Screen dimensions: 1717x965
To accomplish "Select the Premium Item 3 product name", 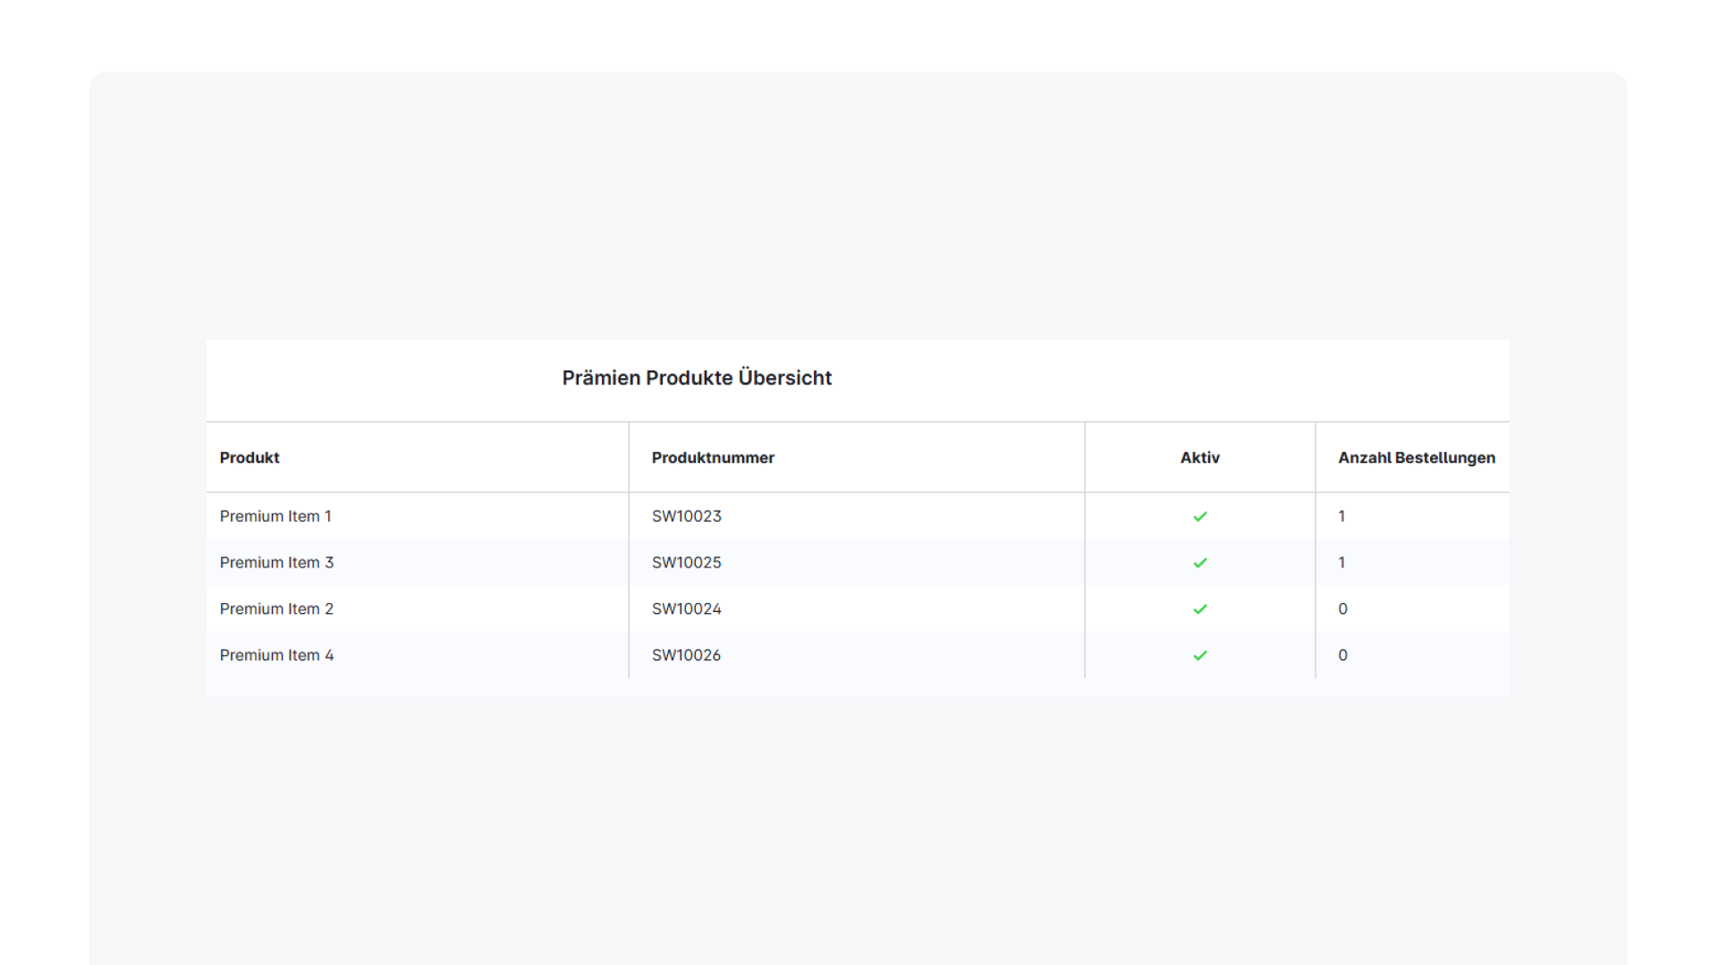I will (x=276, y=563).
